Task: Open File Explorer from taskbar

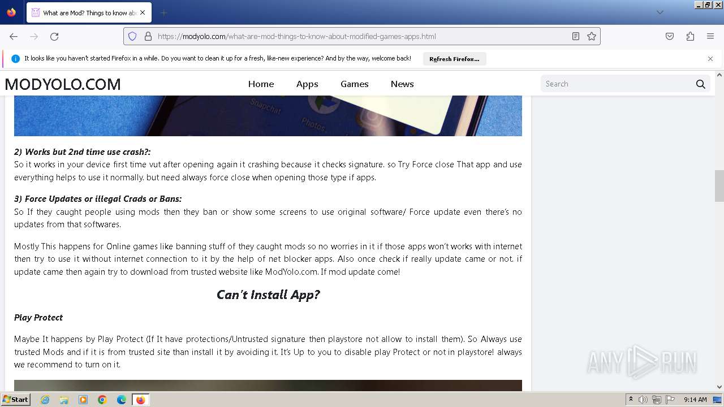Action: click(x=64, y=400)
